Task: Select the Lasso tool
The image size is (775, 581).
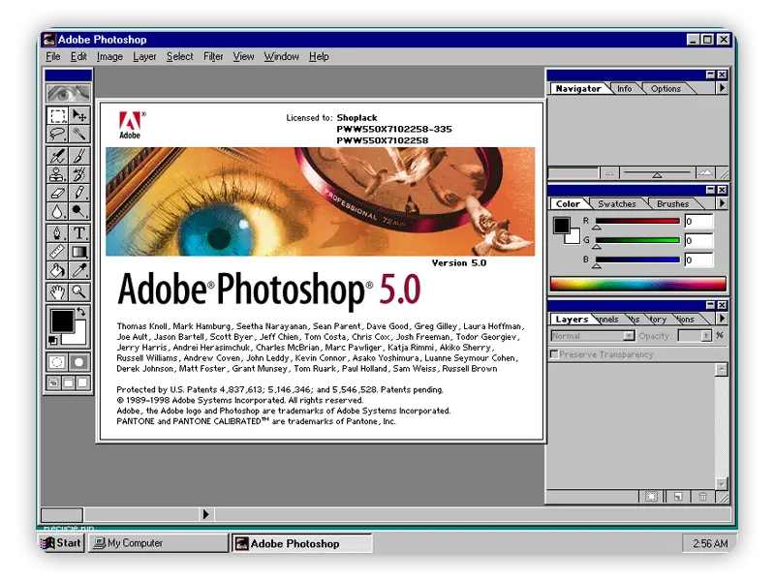Action: (57, 134)
